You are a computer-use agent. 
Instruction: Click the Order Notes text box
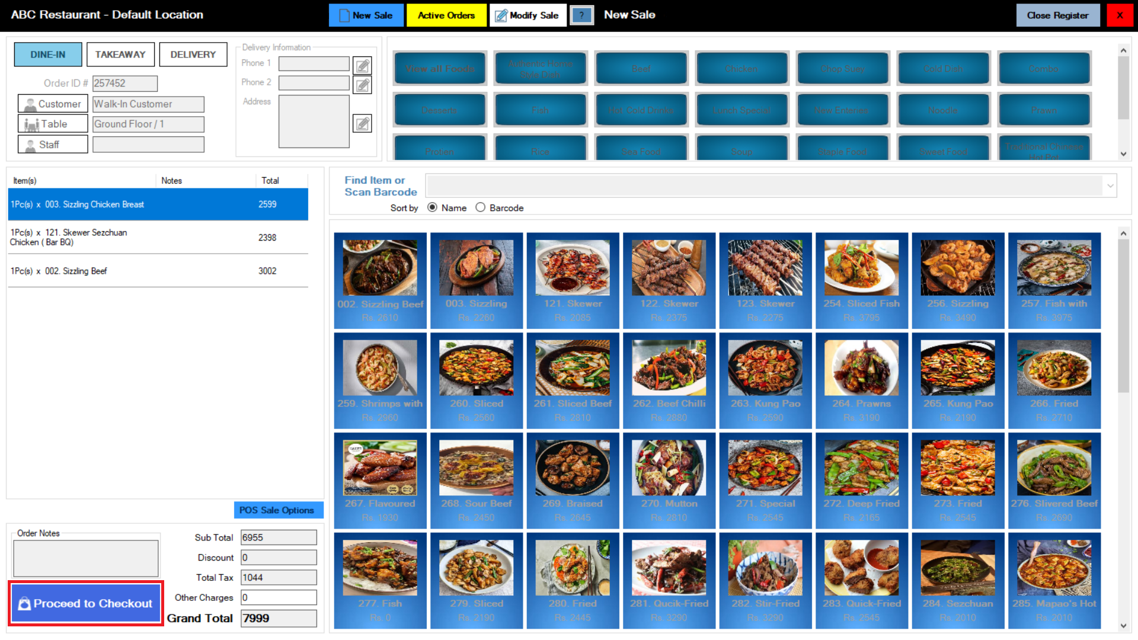point(86,558)
